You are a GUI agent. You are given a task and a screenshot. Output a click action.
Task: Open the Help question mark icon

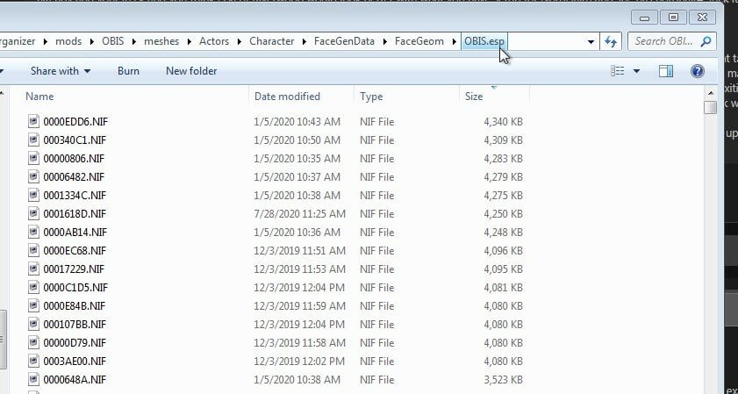(x=697, y=71)
